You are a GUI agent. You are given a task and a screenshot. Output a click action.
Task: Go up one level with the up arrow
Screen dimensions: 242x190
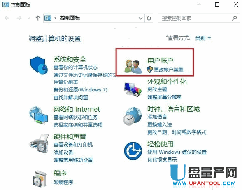tap(38, 18)
